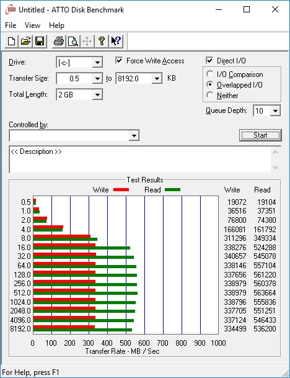Save results with the floppy disk icon
290x378 pixels.
40,41
